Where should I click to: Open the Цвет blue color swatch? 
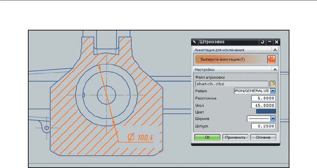point(266,111)
